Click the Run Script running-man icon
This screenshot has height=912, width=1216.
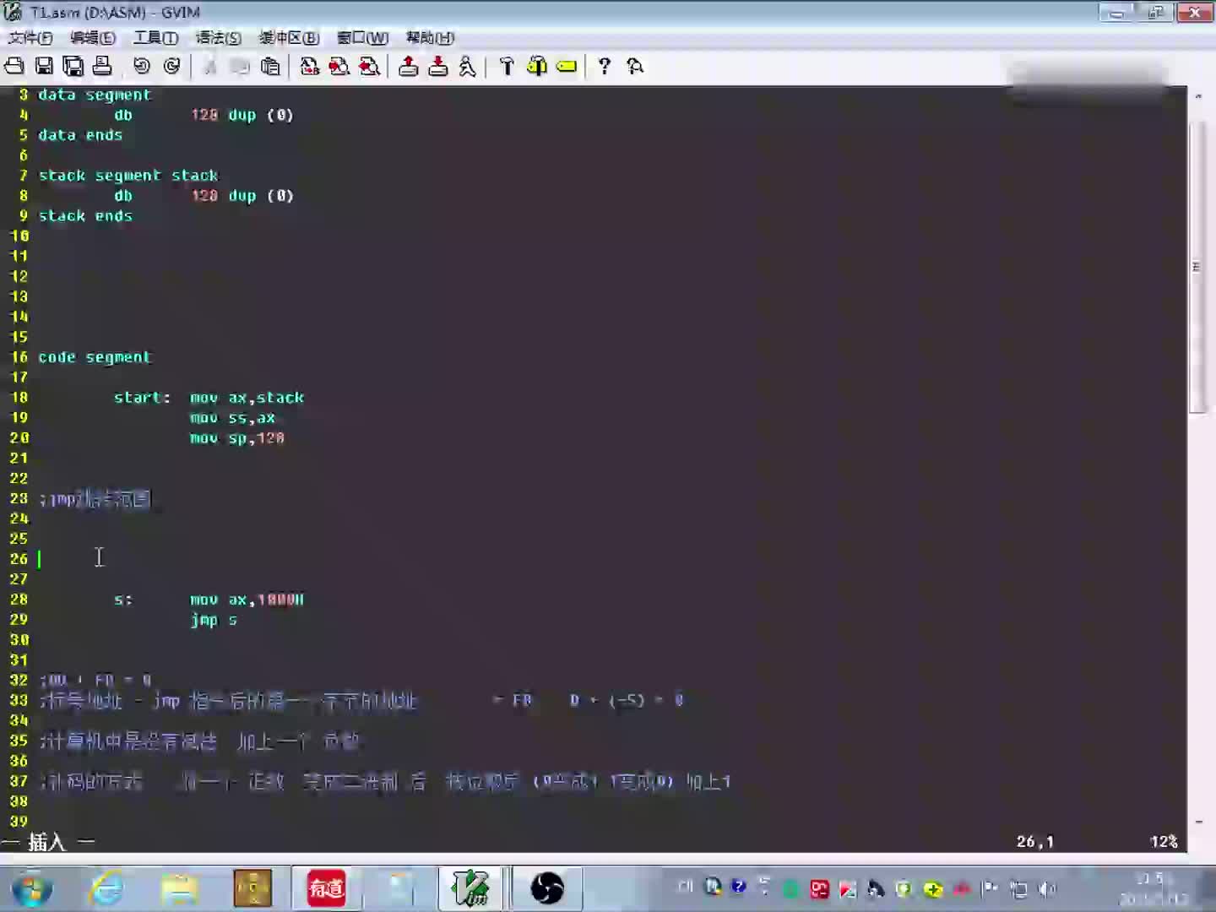click(x=468, y=66)
